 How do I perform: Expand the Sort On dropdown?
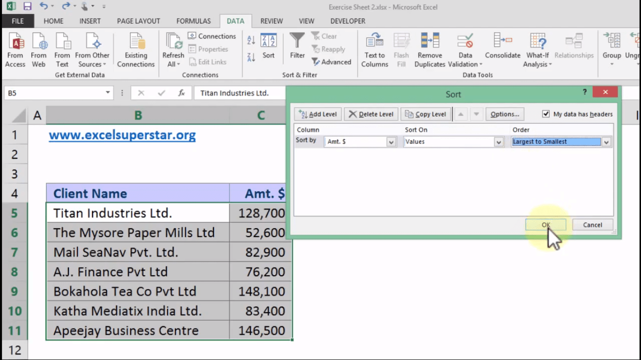499,142
